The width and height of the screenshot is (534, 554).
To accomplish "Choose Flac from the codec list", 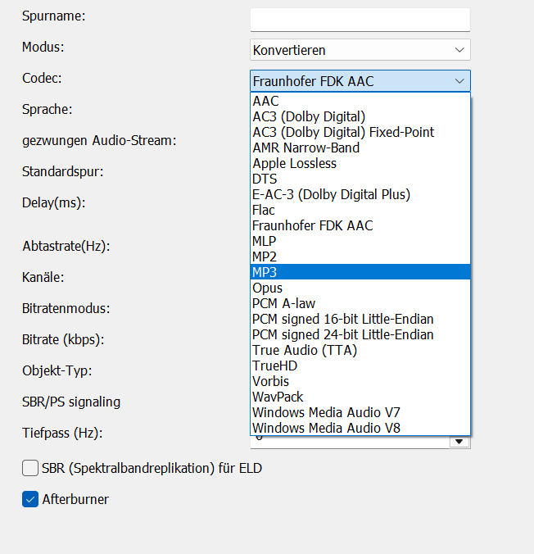I will (360, 210).
